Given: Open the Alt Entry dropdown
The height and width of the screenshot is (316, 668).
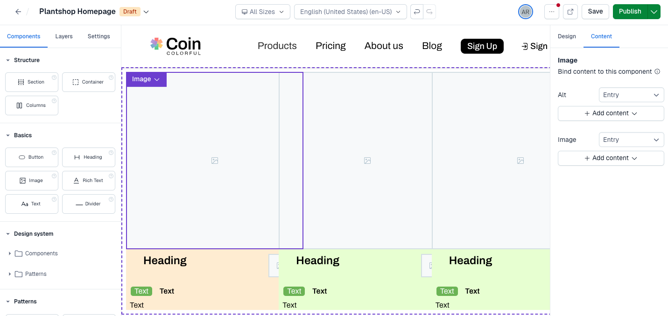Looking at the screenshot, I should click(x=631, y=95).
